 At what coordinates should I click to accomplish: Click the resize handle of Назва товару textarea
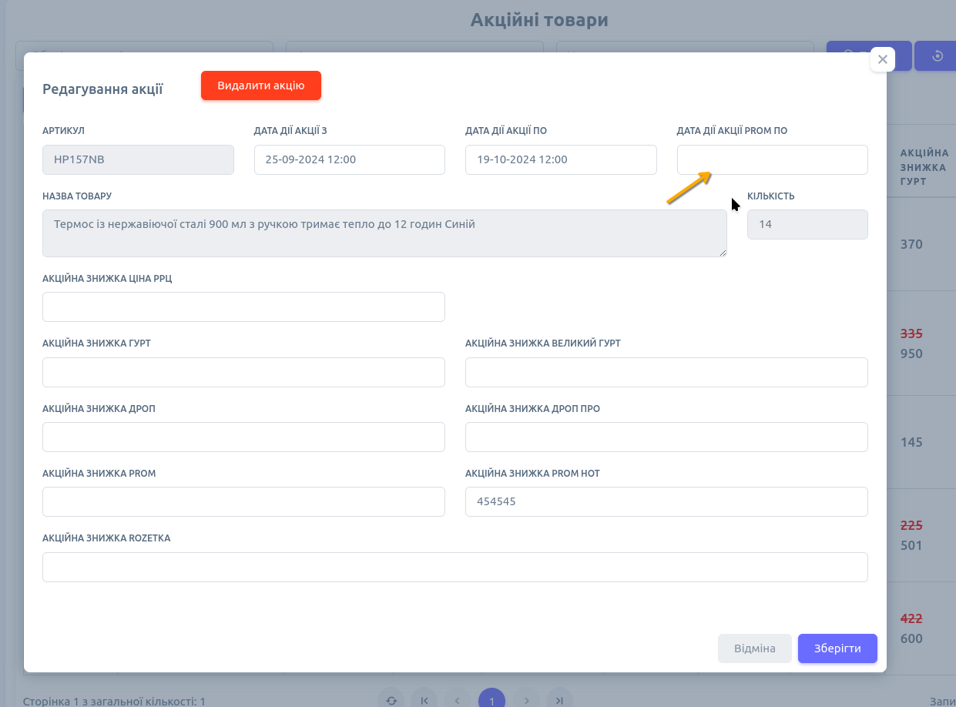point(723,253)
